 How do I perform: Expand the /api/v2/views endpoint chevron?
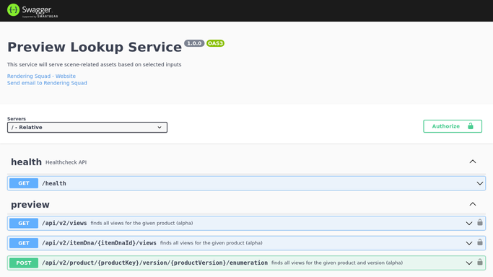(x=468, y=224)
